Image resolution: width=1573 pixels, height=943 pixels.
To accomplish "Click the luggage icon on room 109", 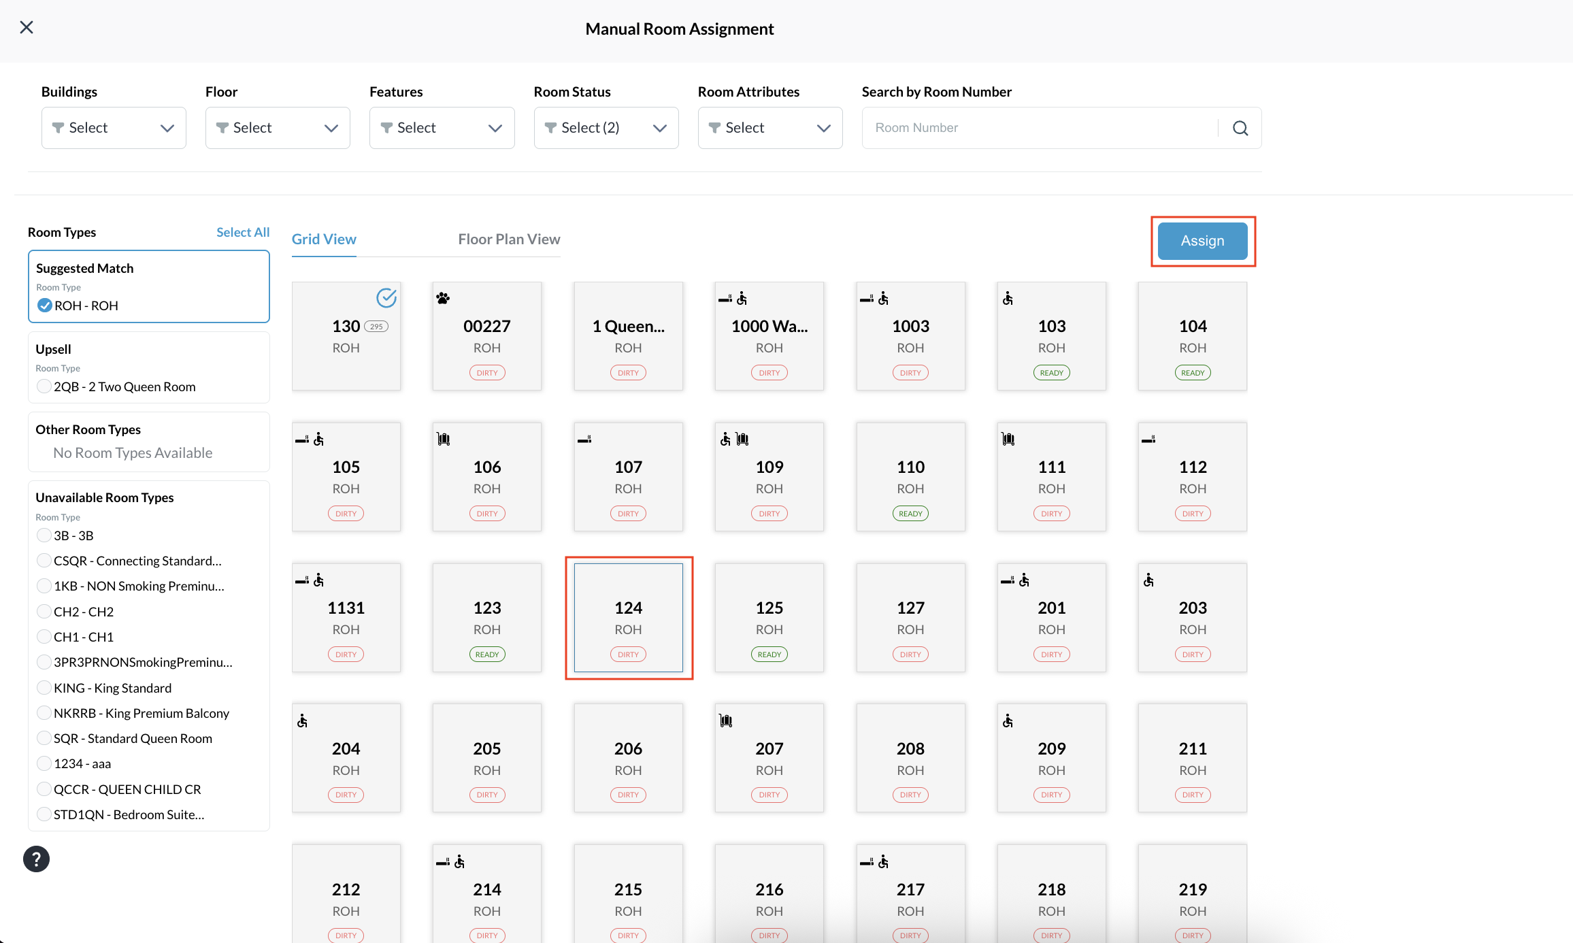I will click(742, 439).
